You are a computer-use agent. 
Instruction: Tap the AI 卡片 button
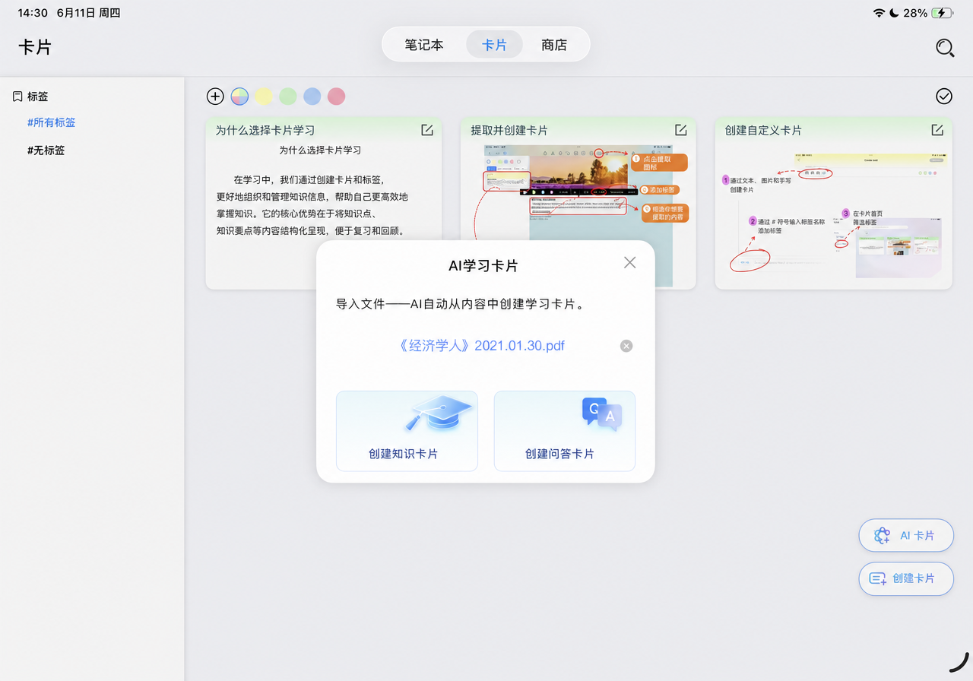906,535
